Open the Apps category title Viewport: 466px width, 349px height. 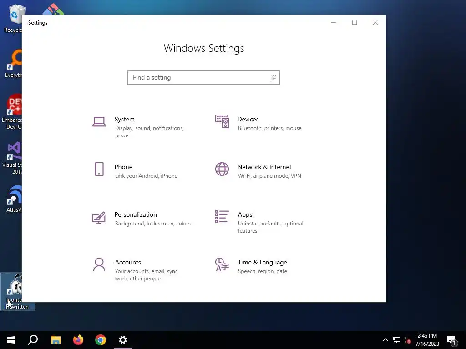click(245, 214)
